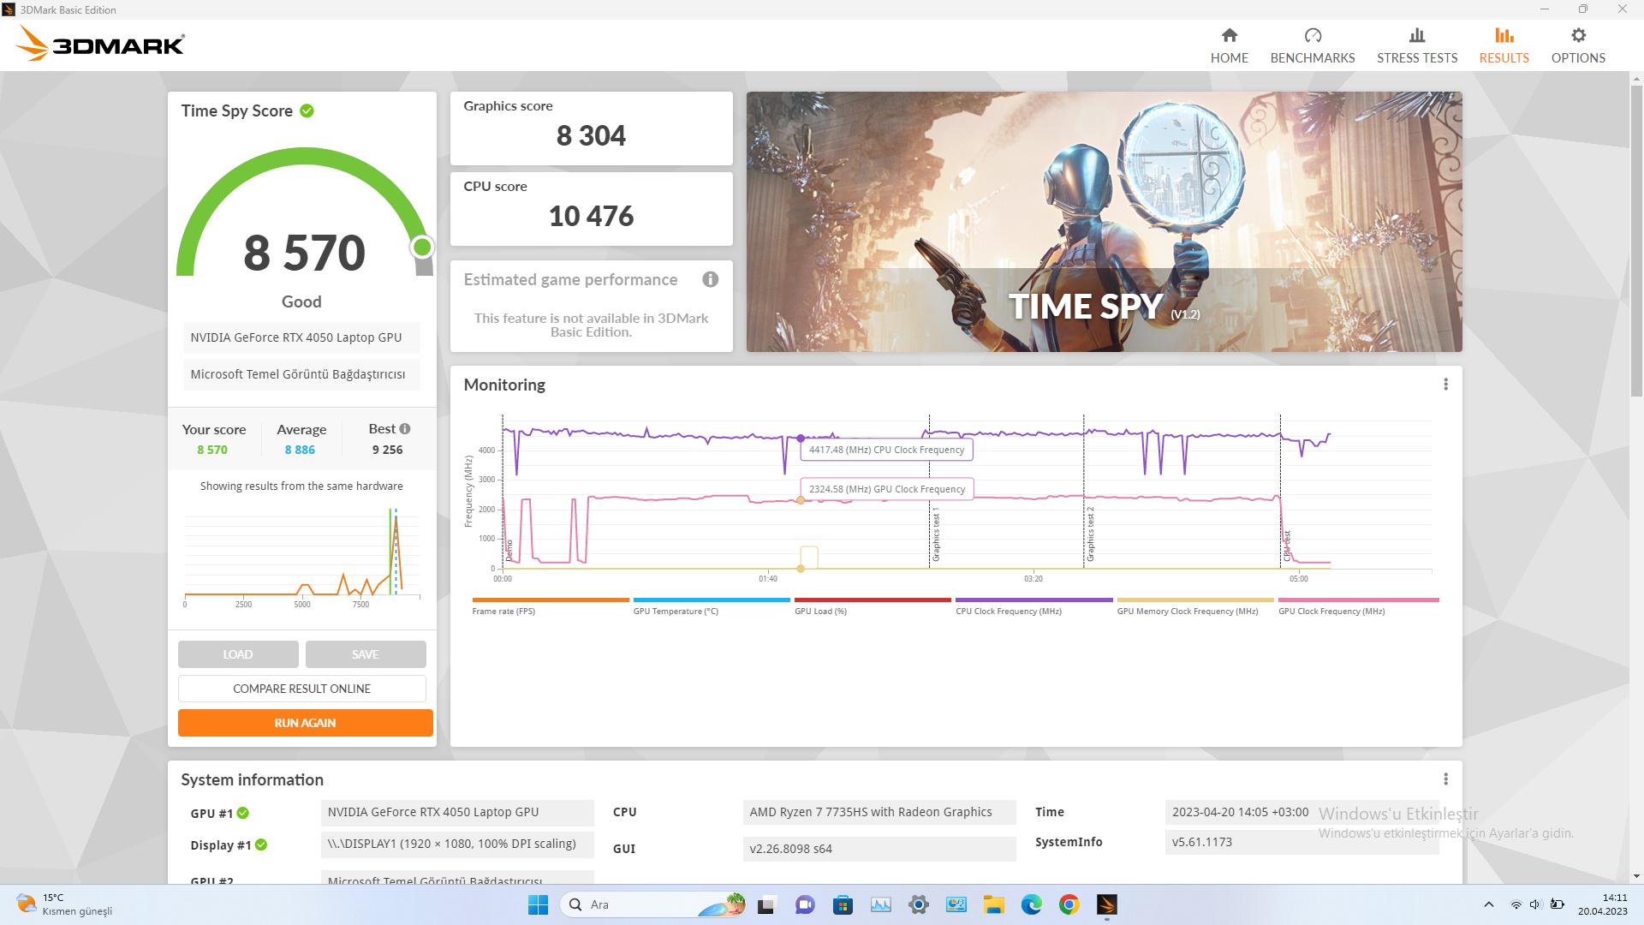This screenshot has height=925, width=1644.
Task: Click green validation checkmark beside Time Spy Score
Action: coord(307,110)
